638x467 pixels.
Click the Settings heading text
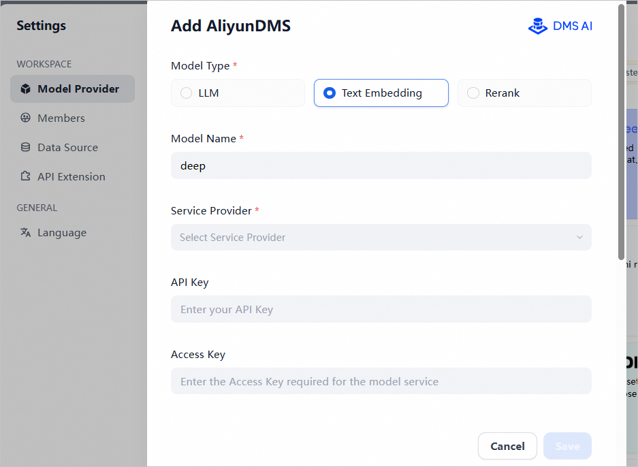coord(41,26)
